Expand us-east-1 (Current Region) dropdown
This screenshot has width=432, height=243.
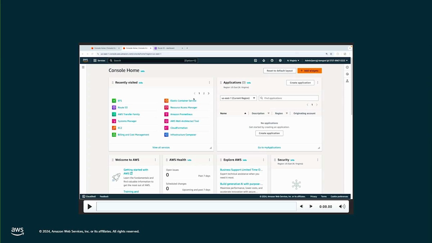click(x=238, y=98)
